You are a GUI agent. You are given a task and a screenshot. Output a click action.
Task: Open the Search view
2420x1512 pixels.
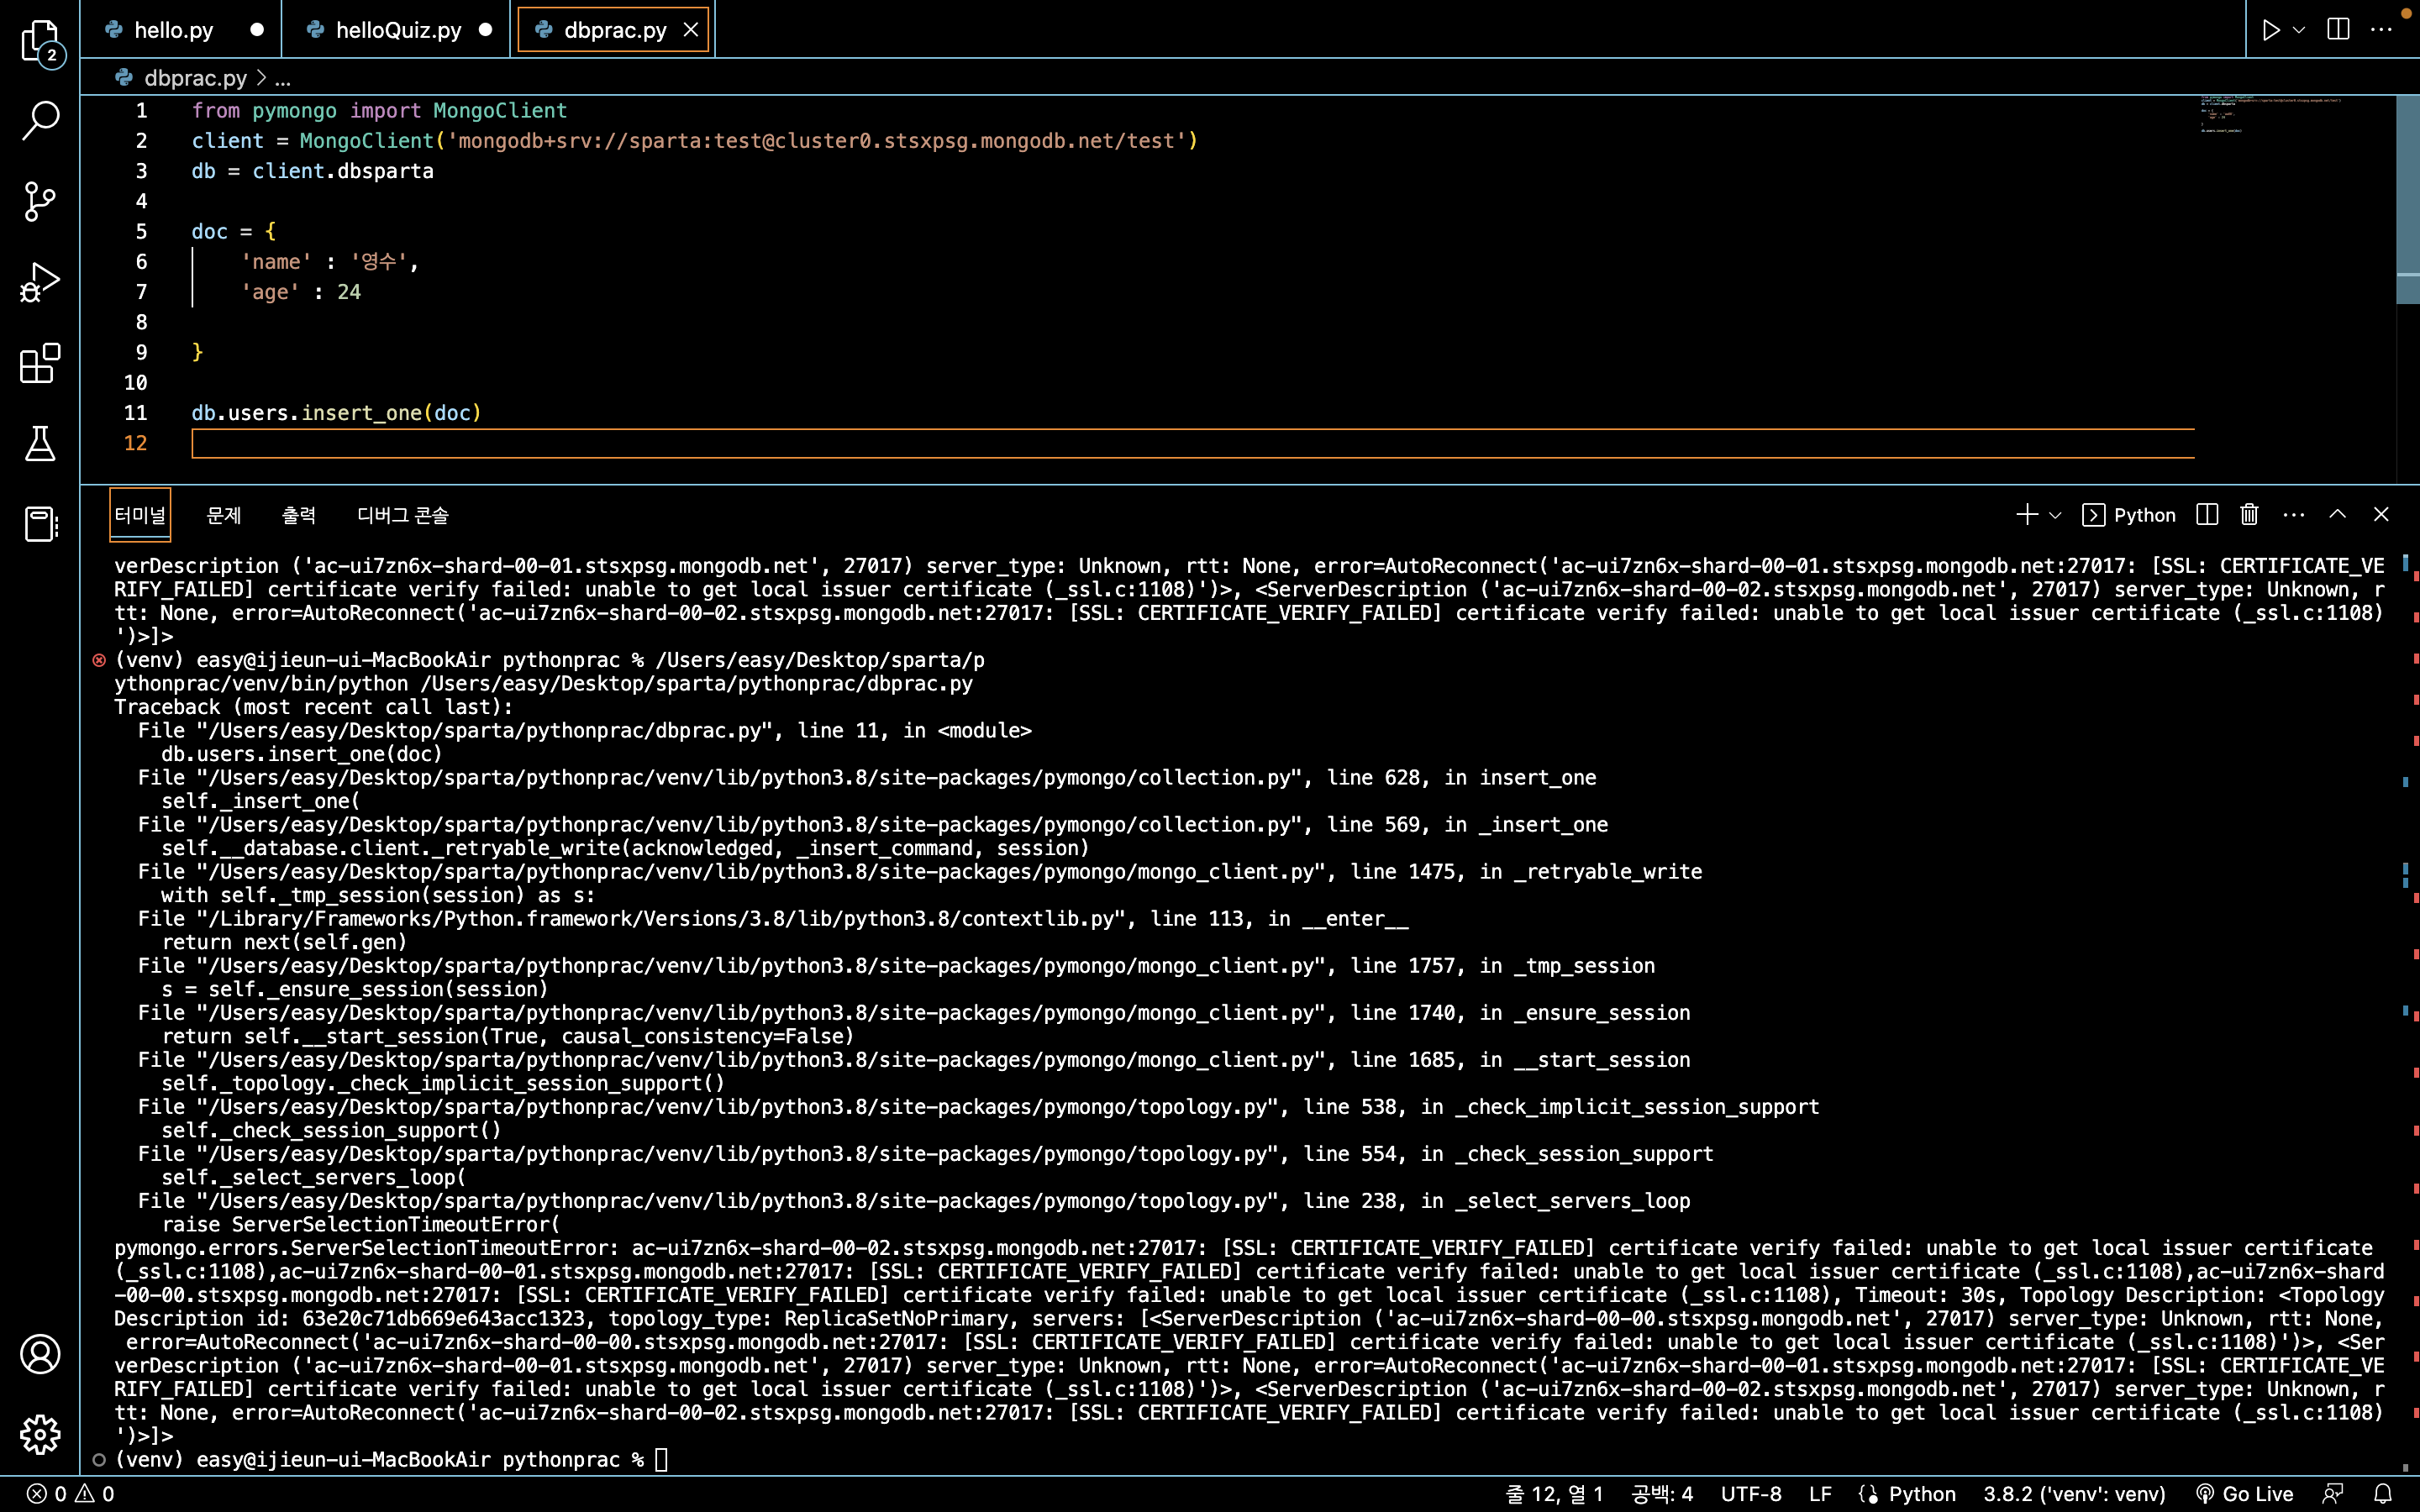tap(40, 120)
